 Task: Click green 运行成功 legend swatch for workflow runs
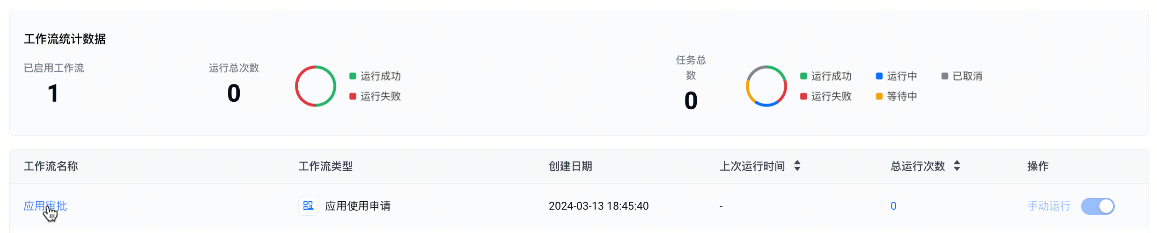[x=353, y=76]
